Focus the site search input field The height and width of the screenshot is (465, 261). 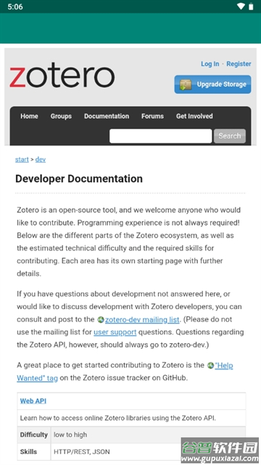pos(160,136)
